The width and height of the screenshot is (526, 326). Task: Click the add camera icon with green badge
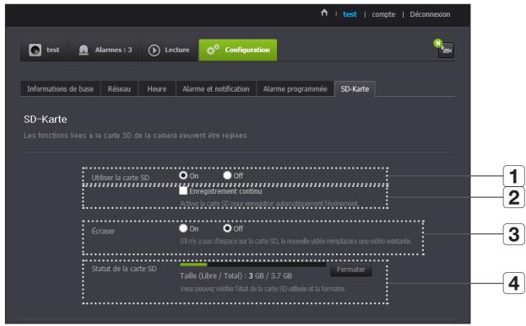click(444, 49)
